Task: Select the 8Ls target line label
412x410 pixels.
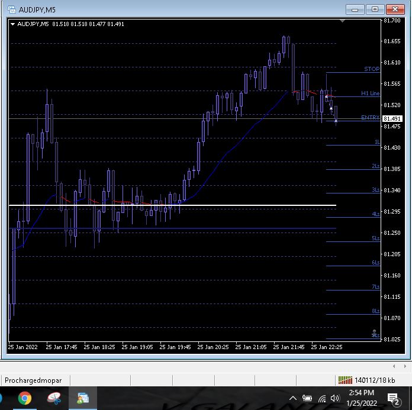Action: pyautogui.click(x=376, y=311)
